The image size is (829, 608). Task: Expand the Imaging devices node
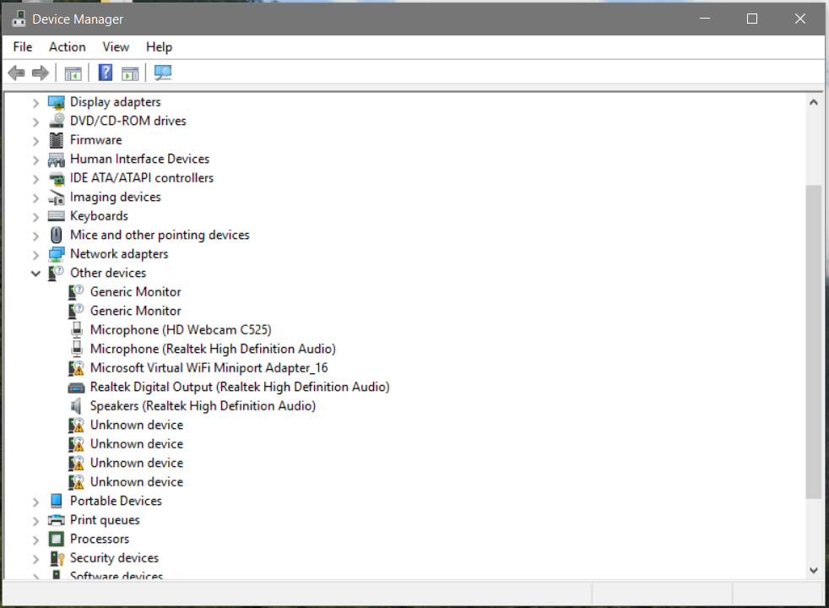(x=35, y=198)
